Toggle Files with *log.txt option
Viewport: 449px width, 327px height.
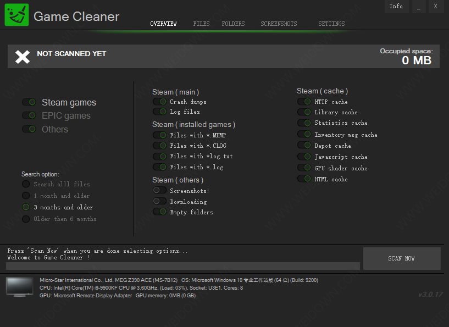click(x=159, y=156)
